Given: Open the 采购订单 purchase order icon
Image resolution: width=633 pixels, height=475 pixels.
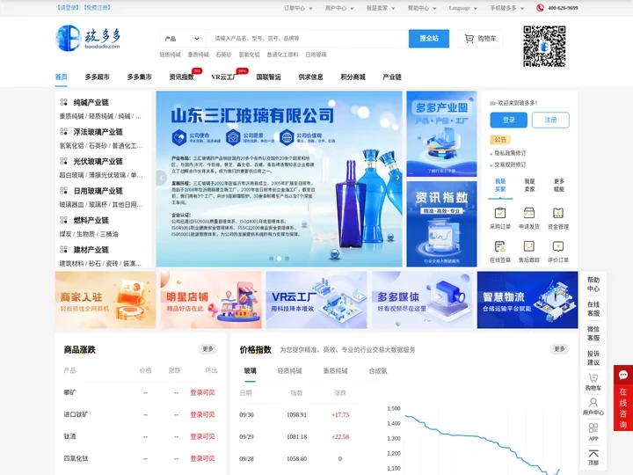Looking at the screenshot, I should click(500, 213).
